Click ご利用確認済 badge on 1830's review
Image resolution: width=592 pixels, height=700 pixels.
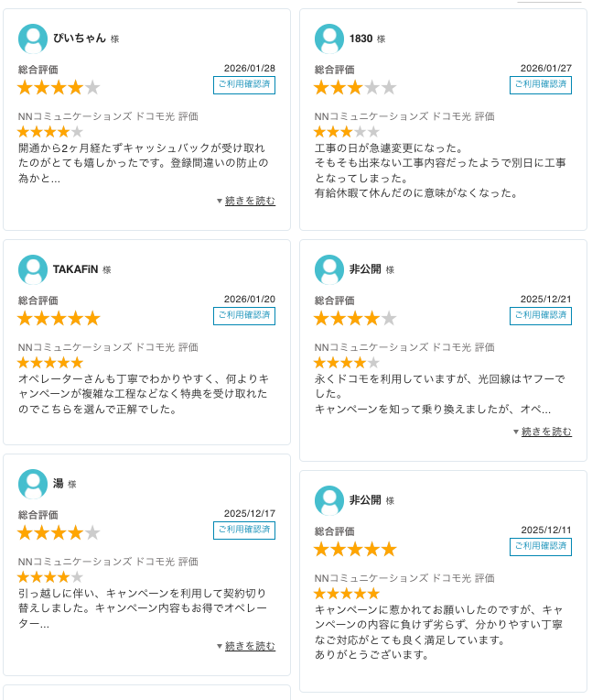(541, 85)
